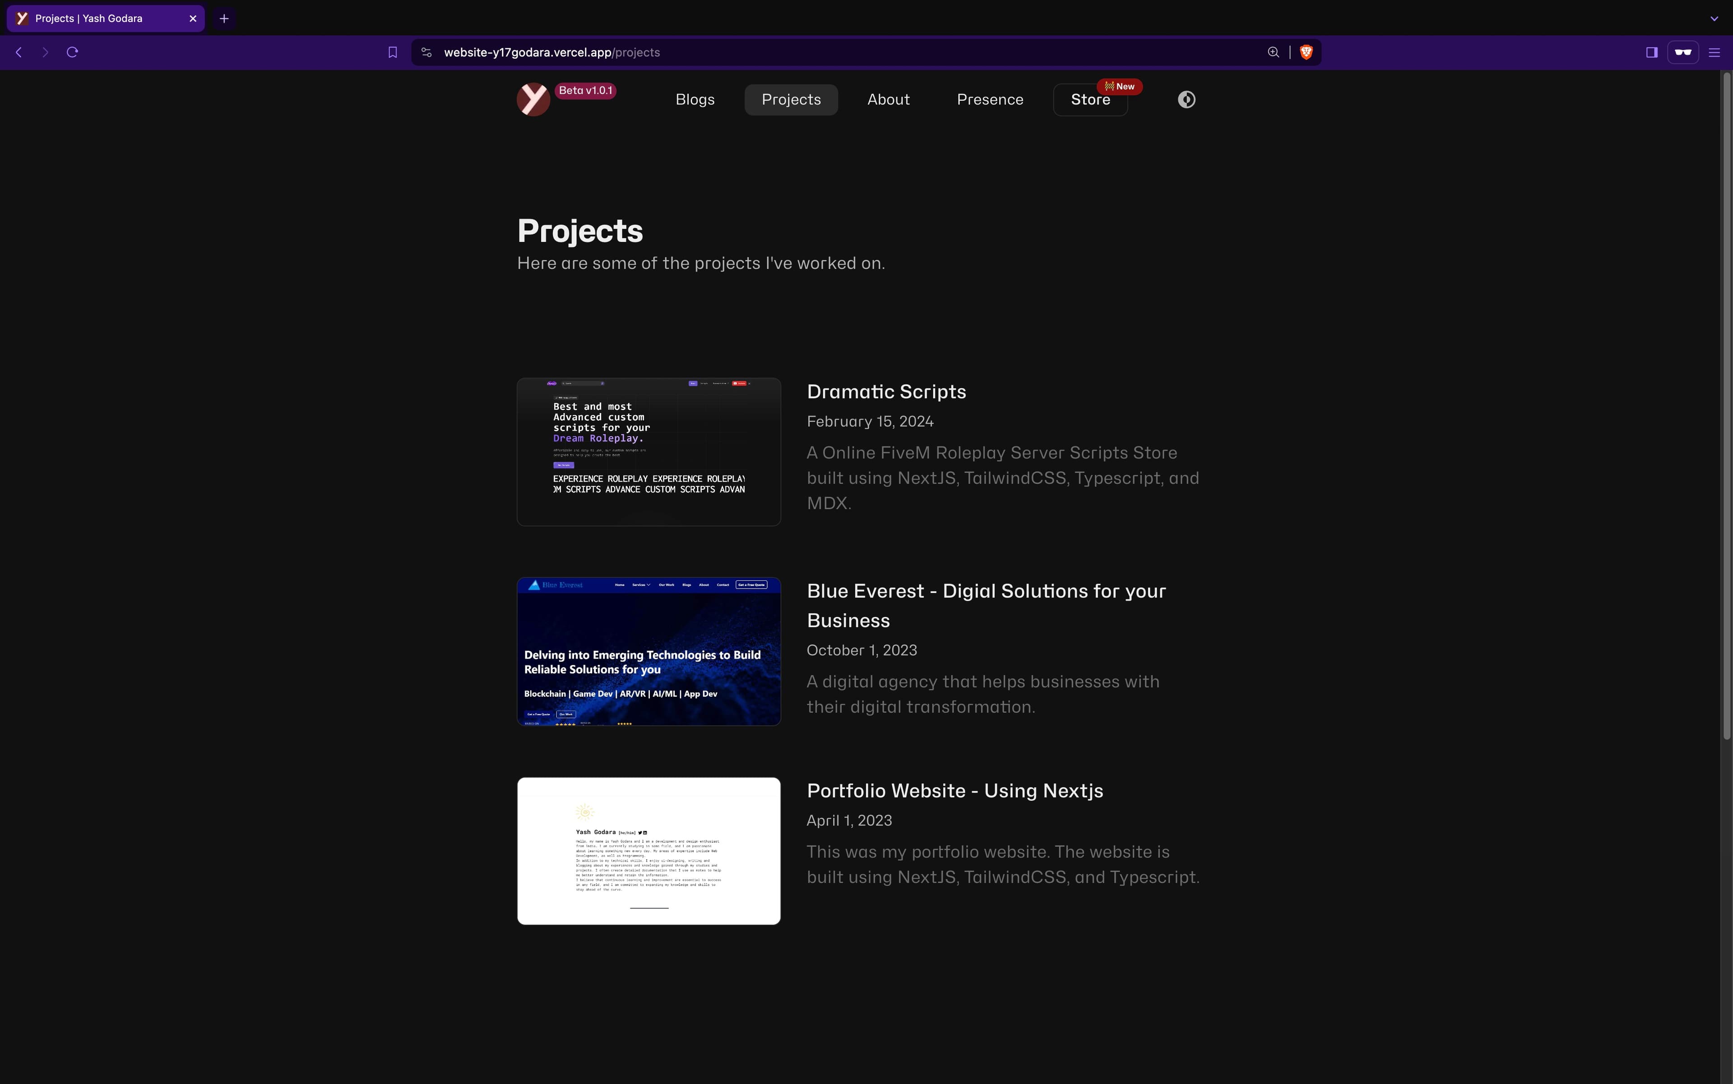The width and height of the screenshot is (1733, 1084).
Task: Go back with the browser back arrow
Action: 19,52
